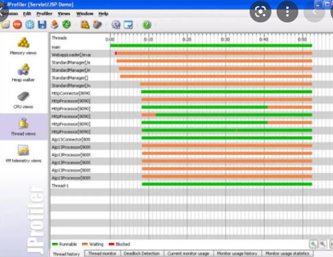Select the Thread views section

[23, 127]
